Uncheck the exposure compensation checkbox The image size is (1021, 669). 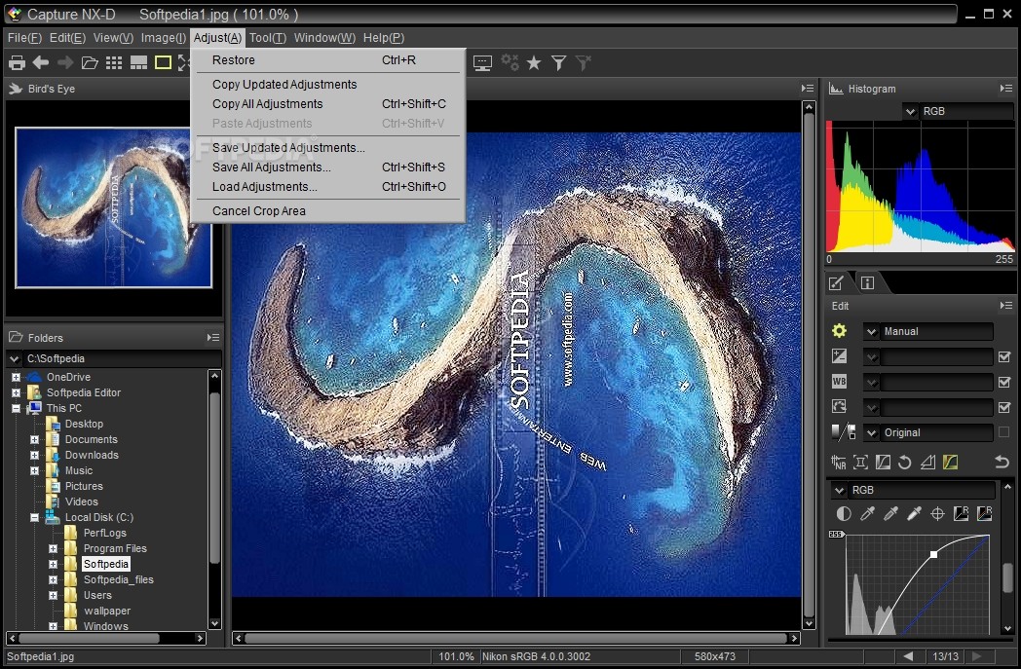[x=1004, y=357]
